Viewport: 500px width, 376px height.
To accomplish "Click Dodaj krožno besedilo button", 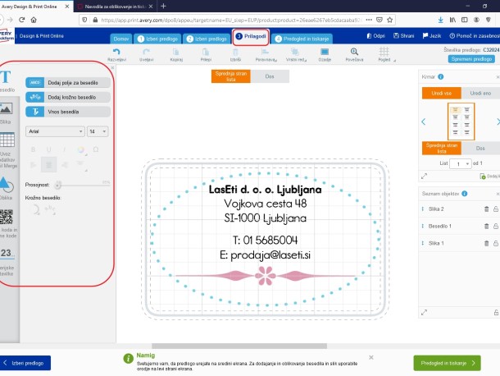I will 68,97.
